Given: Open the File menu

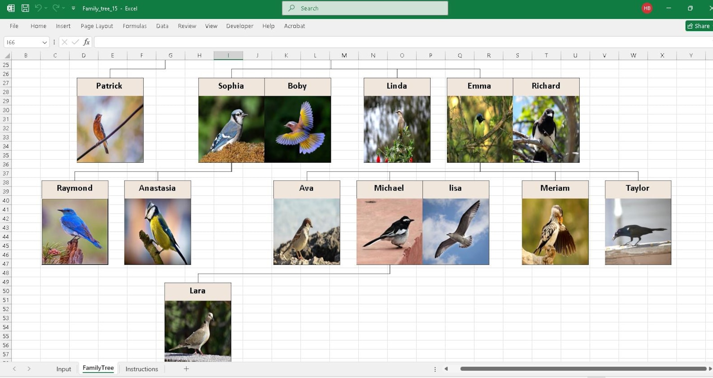Looking at the screenshot, I should coord(14,26).
